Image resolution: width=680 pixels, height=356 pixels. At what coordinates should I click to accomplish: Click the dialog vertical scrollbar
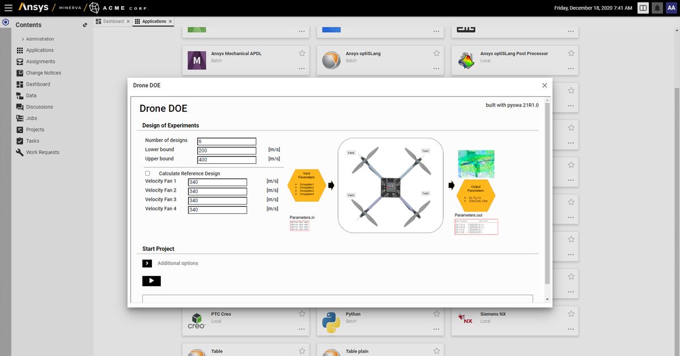coord(547,193)
